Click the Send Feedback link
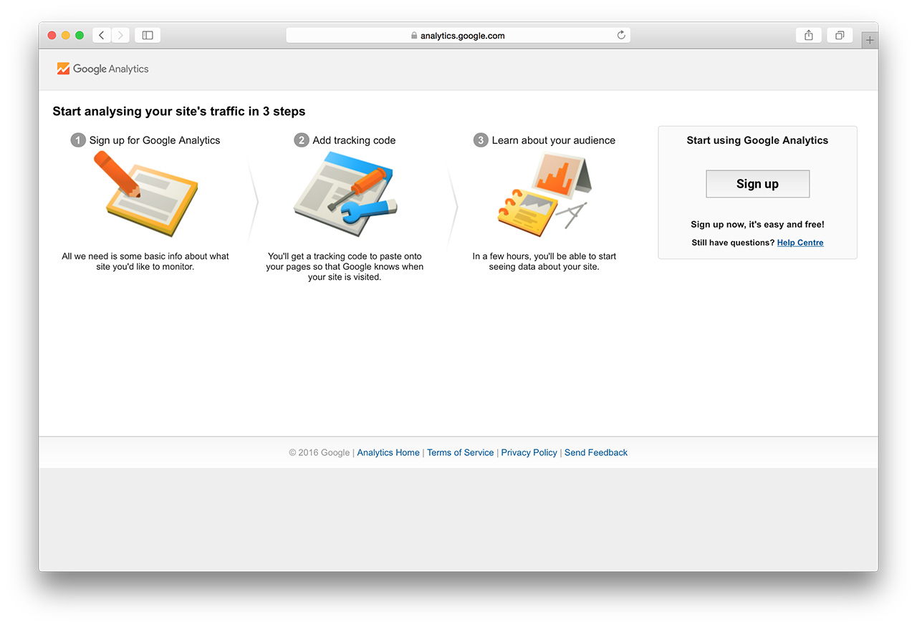 (x=595, y=452)
